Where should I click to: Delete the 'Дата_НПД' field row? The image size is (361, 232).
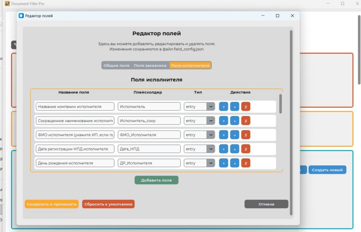(x=246, y=149)
